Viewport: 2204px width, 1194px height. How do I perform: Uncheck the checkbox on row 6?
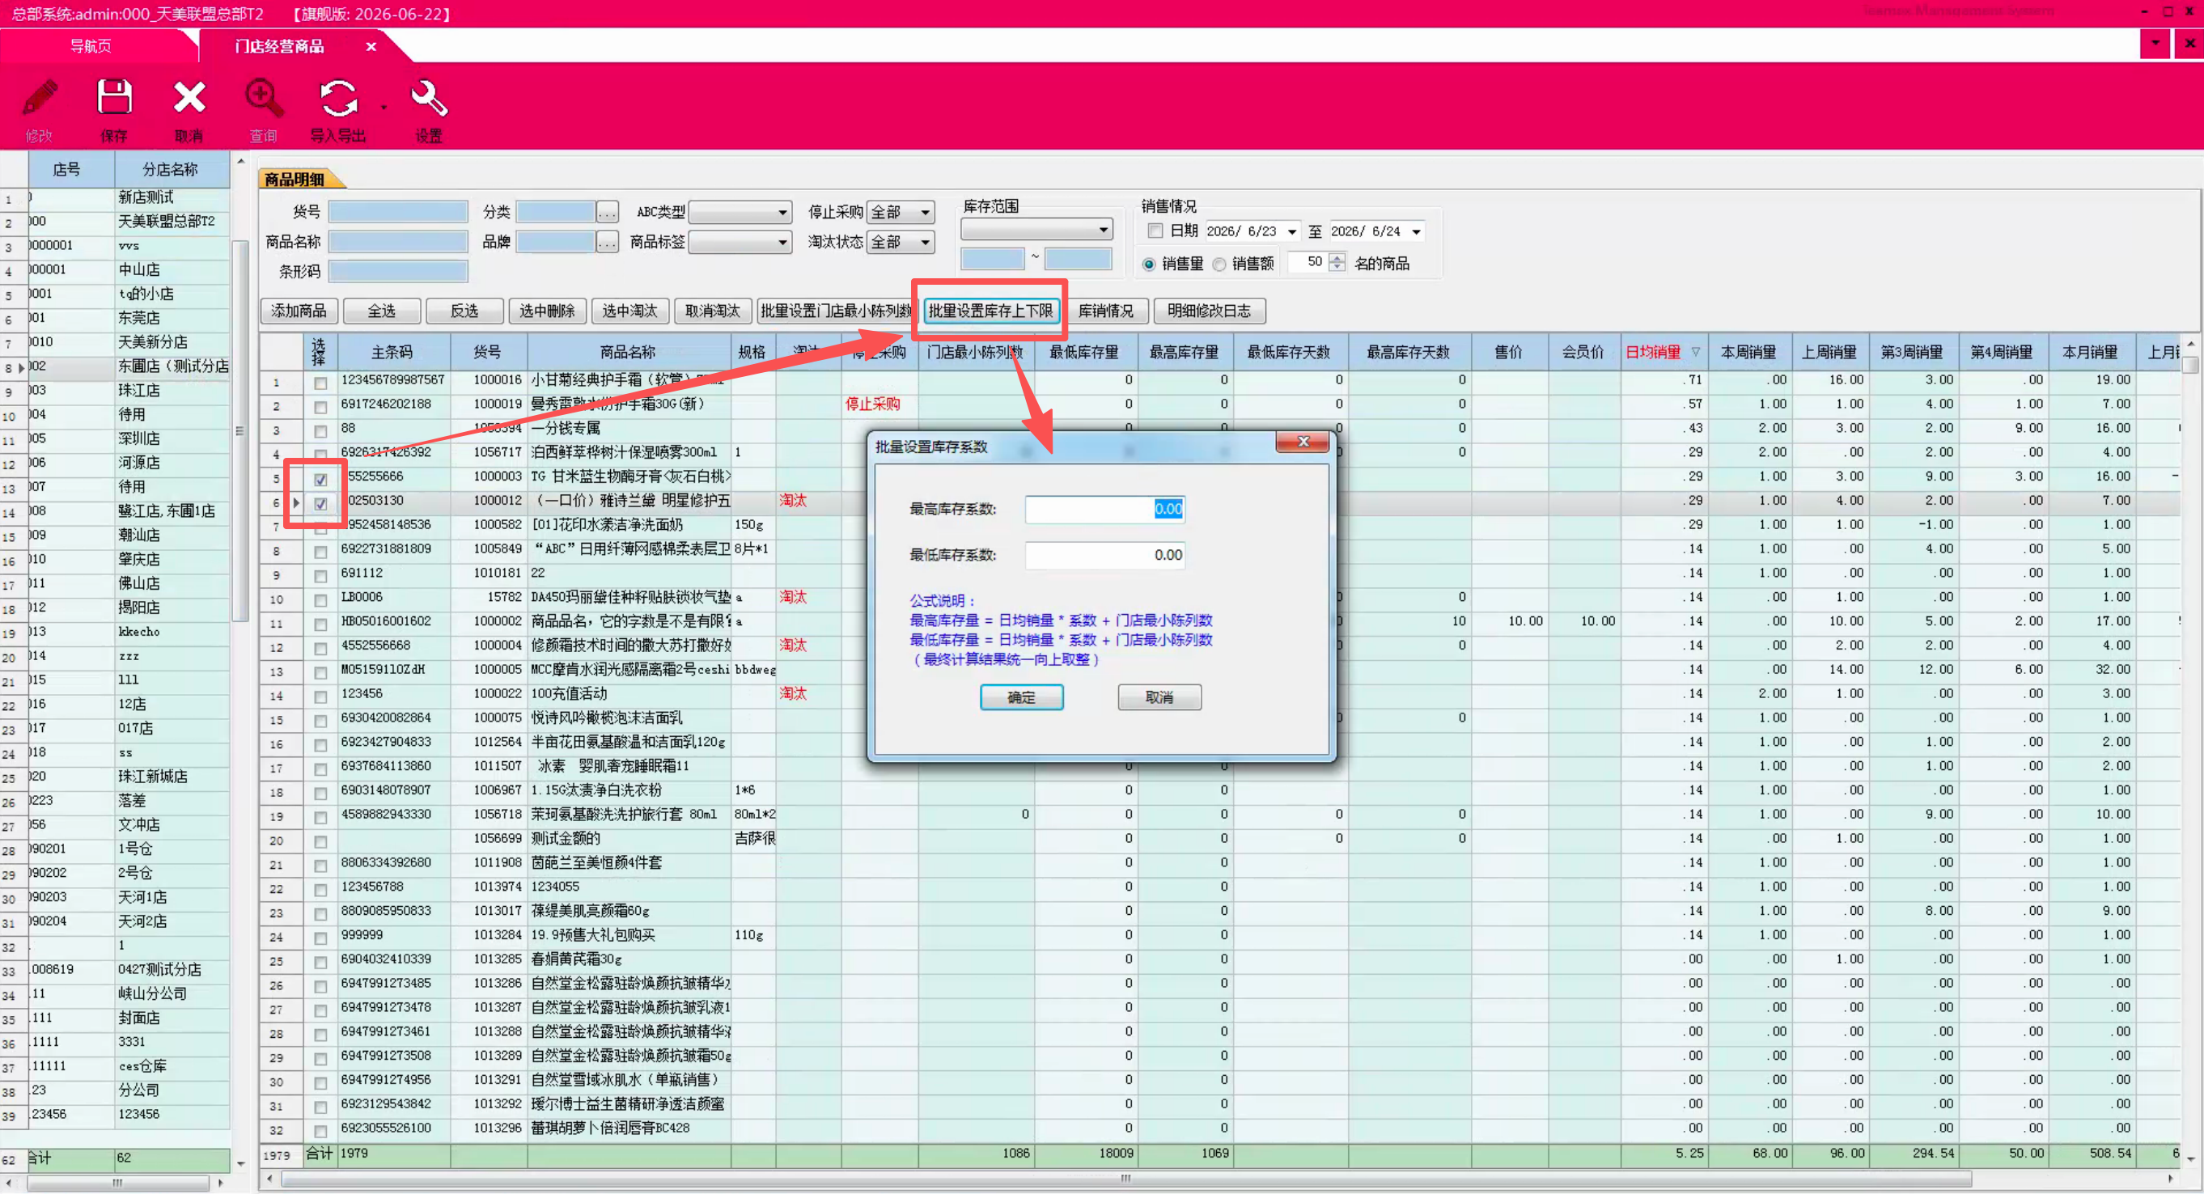coord(320,504)
